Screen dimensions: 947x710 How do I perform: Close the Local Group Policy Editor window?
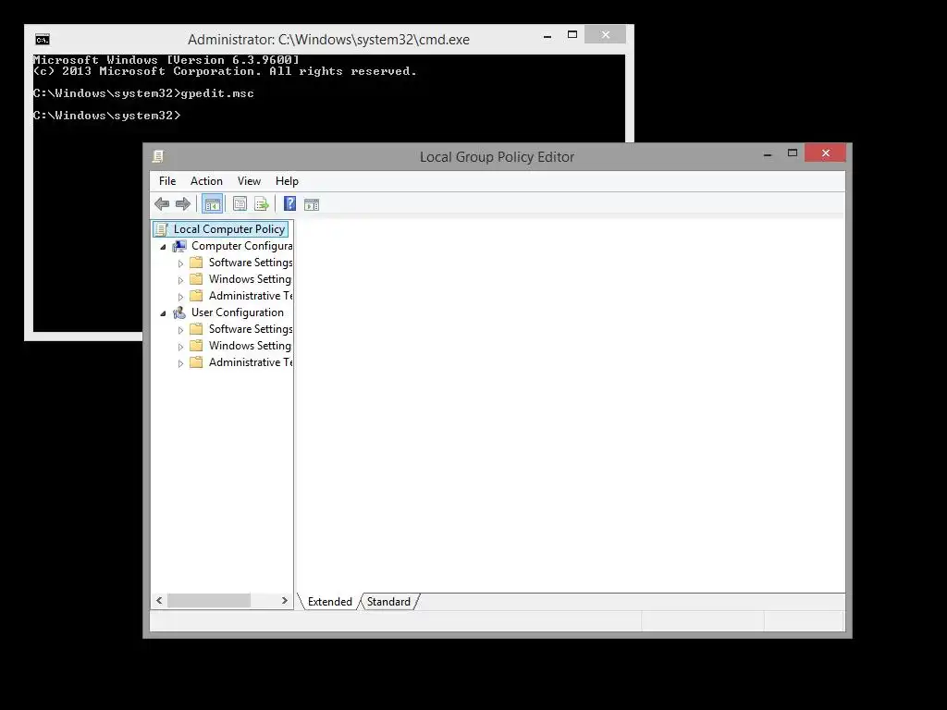[x=825, y=153]
